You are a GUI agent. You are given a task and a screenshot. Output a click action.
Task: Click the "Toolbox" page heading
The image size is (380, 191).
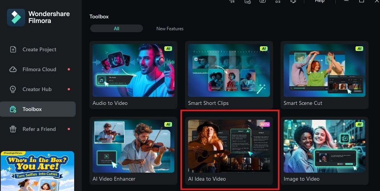[x=99, y=16]
